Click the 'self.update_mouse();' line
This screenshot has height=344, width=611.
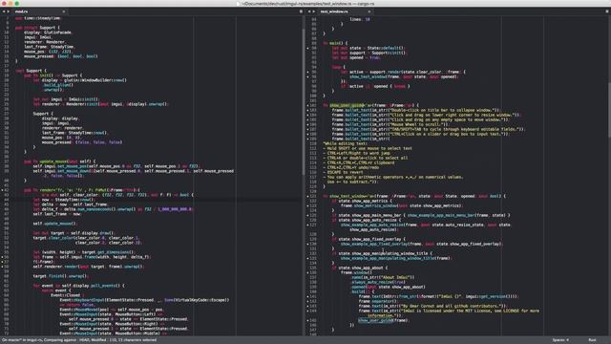pos(55,224)
